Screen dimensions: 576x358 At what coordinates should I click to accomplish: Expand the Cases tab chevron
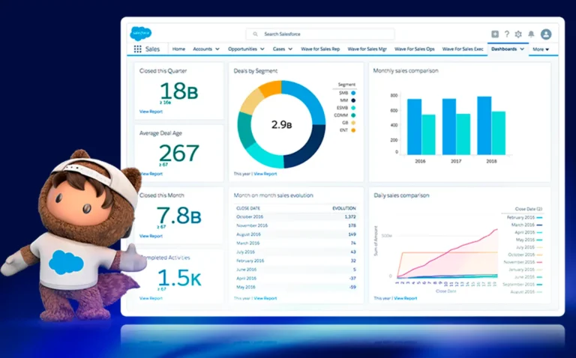[x=290, y=49]
